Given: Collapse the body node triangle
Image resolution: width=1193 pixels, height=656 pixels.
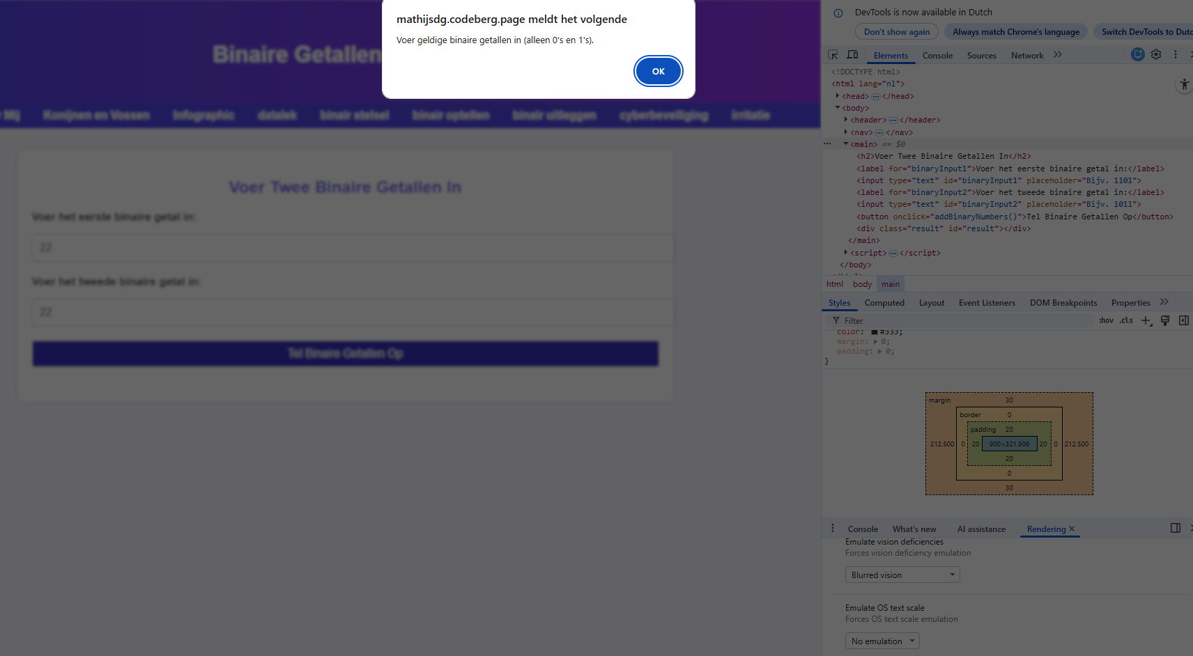Looking at the screenshot, I should click(x=838, y=108).
